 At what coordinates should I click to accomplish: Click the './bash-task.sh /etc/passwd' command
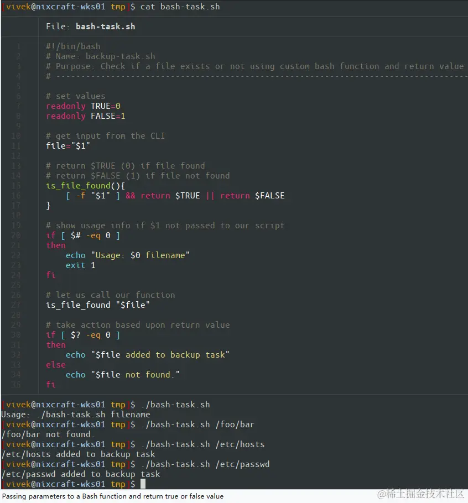[205, 464]
